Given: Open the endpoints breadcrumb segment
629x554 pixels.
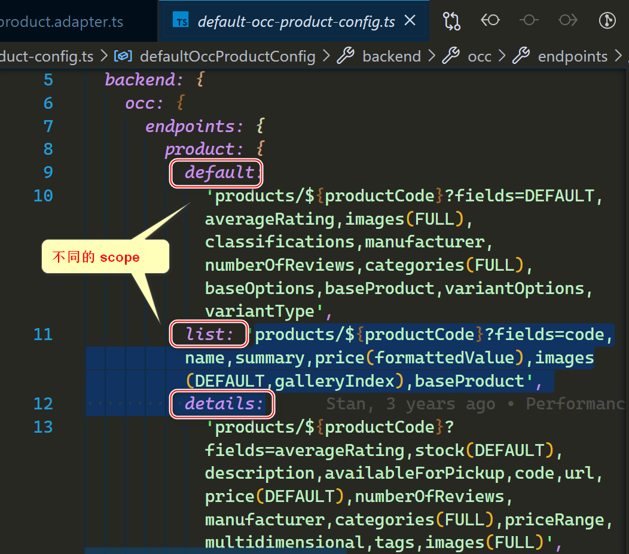Looking at the screenshot, I should click(x=572, y=57).
